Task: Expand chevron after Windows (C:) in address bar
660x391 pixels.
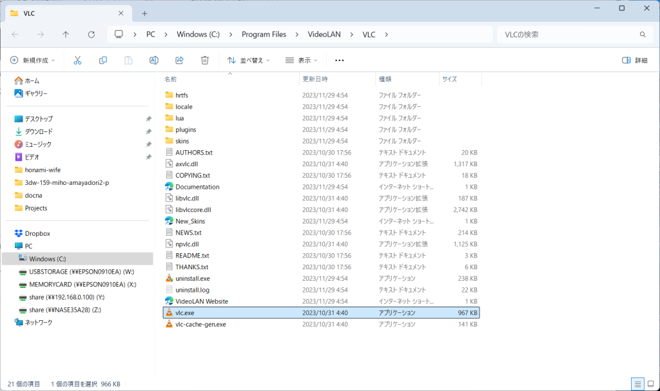Action: pyautogui.click(x=231, y=35)
